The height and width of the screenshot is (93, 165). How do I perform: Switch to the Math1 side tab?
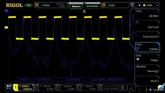pos(133,18)
